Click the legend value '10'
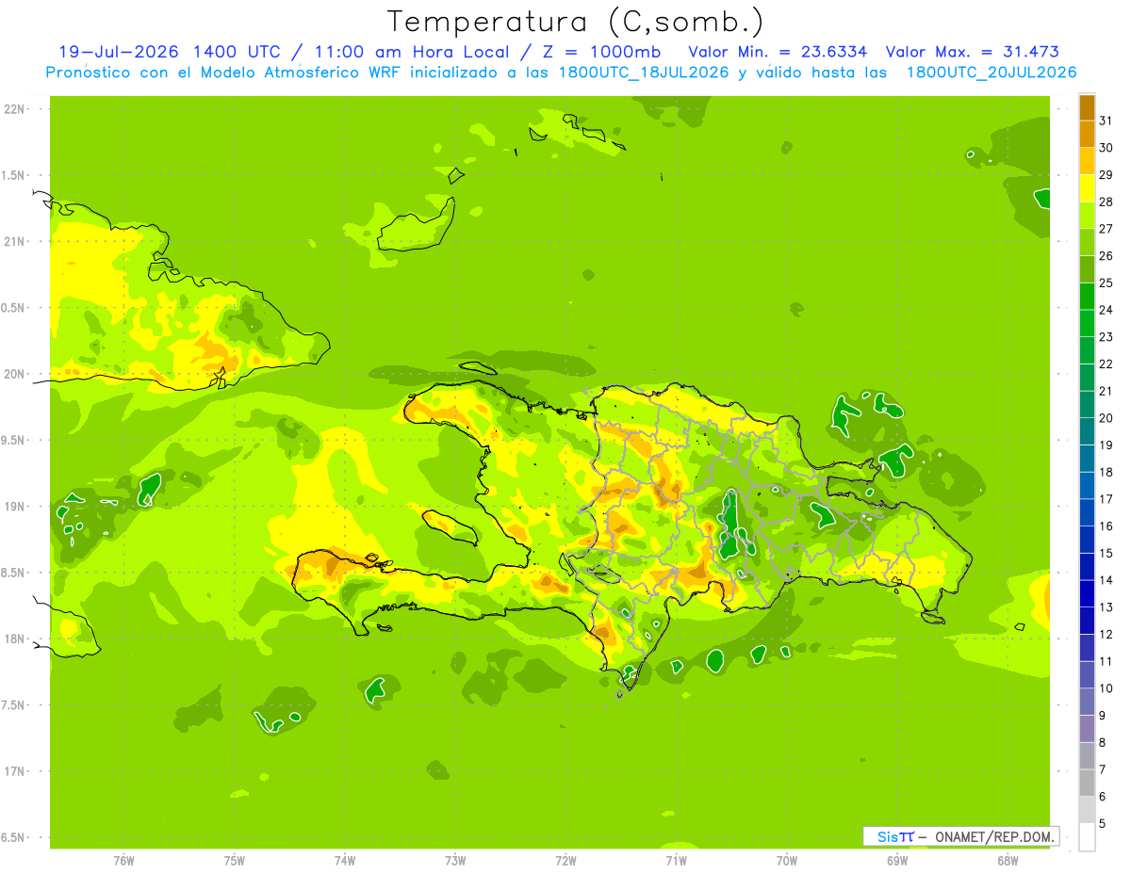 click(x=1106, y=688)
